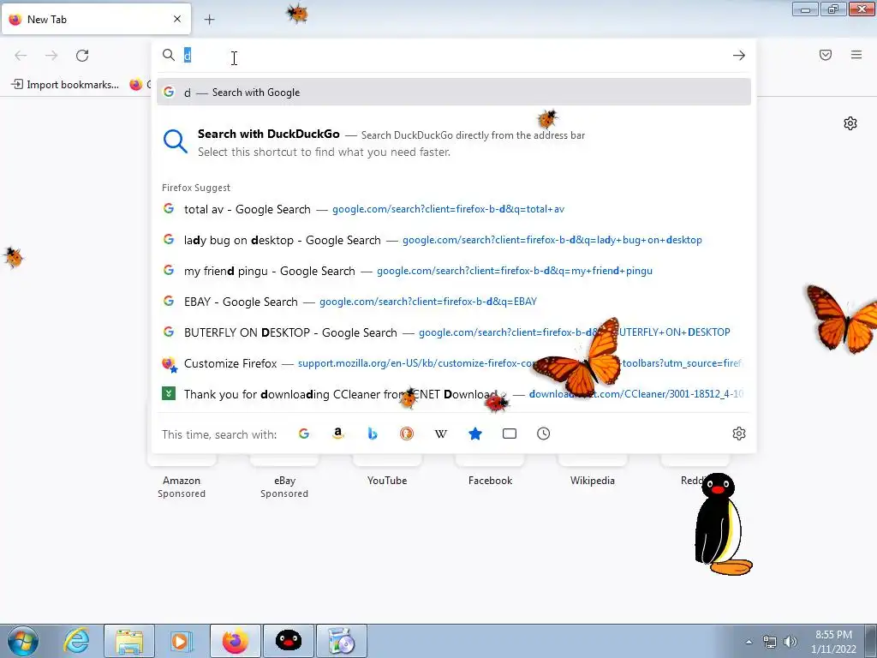This screenshot has height=658, width=877.
Task: Open Windows Start menu
Action: (23, 641)
